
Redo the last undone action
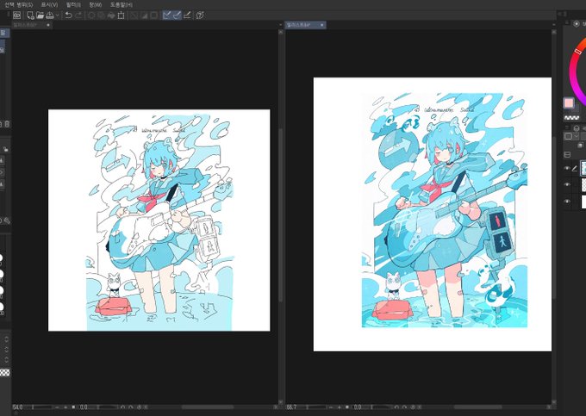click(x=78, y=16)
